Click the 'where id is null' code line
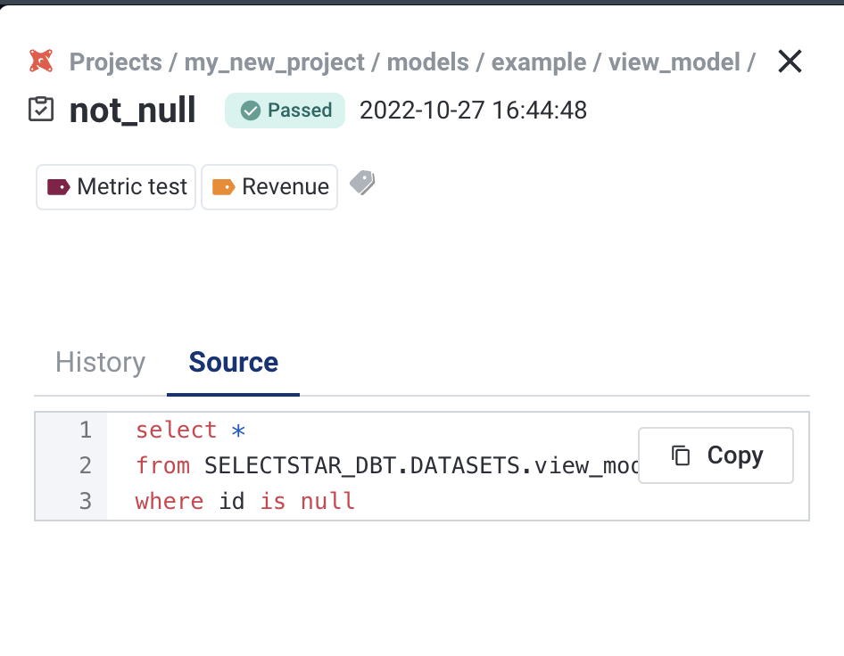The height and width of the screenshot is (656, 844). [x=245, y=501]
